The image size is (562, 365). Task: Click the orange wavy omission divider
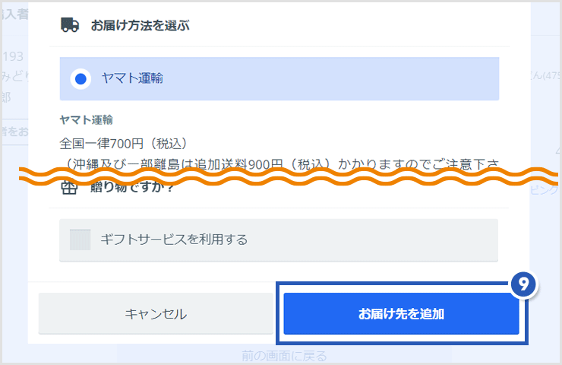pos(289,176)
